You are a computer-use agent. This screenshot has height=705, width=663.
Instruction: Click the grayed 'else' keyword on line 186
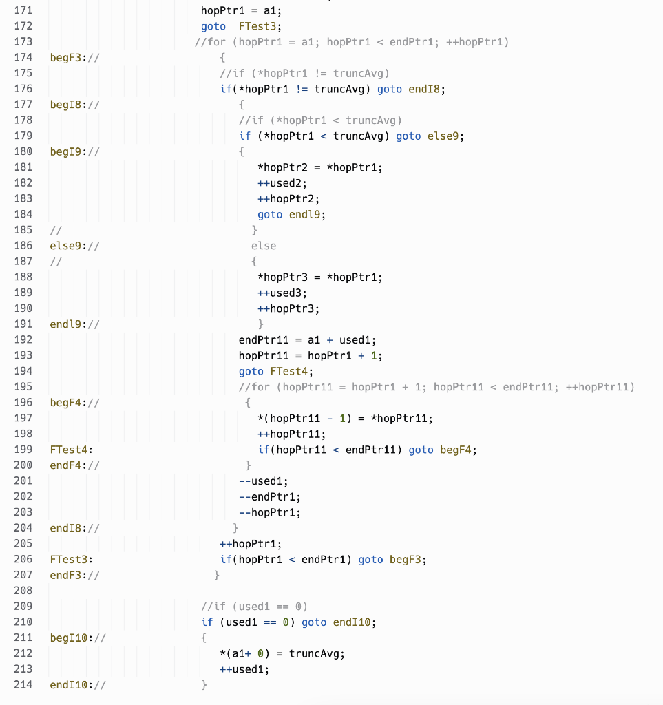264,246
